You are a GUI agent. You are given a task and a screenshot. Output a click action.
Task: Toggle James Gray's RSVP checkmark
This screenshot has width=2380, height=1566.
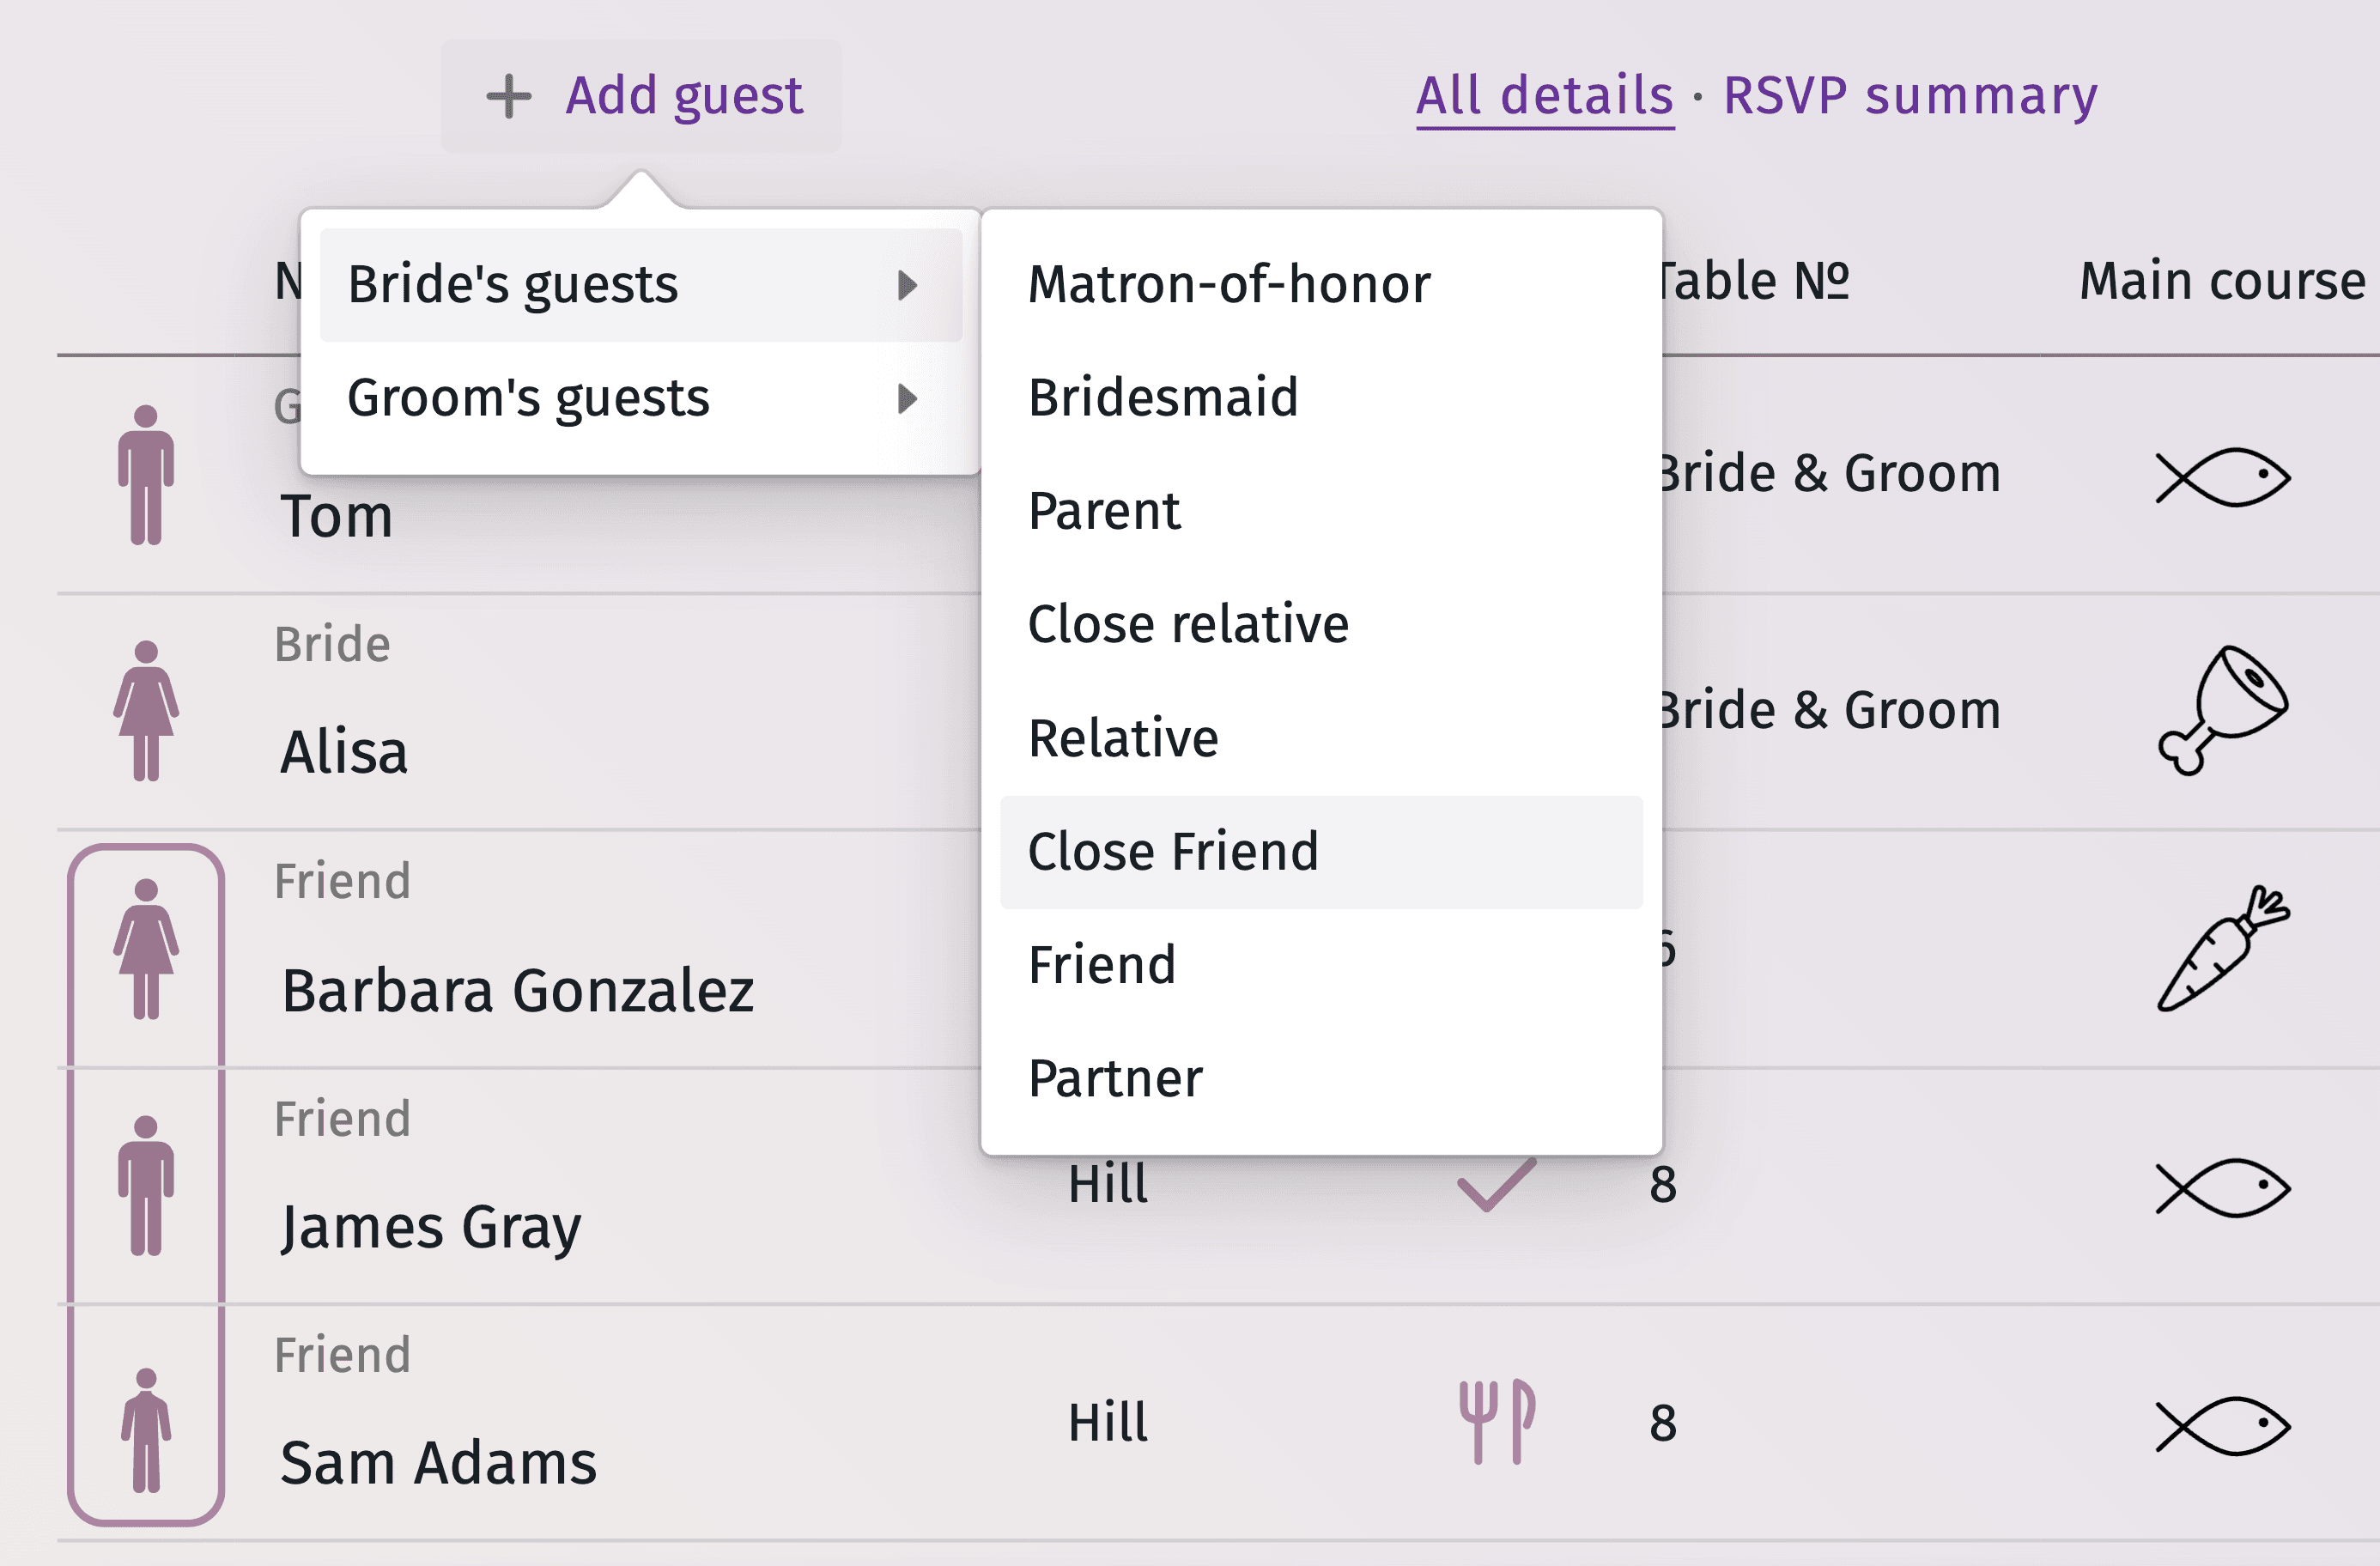1497,1186
